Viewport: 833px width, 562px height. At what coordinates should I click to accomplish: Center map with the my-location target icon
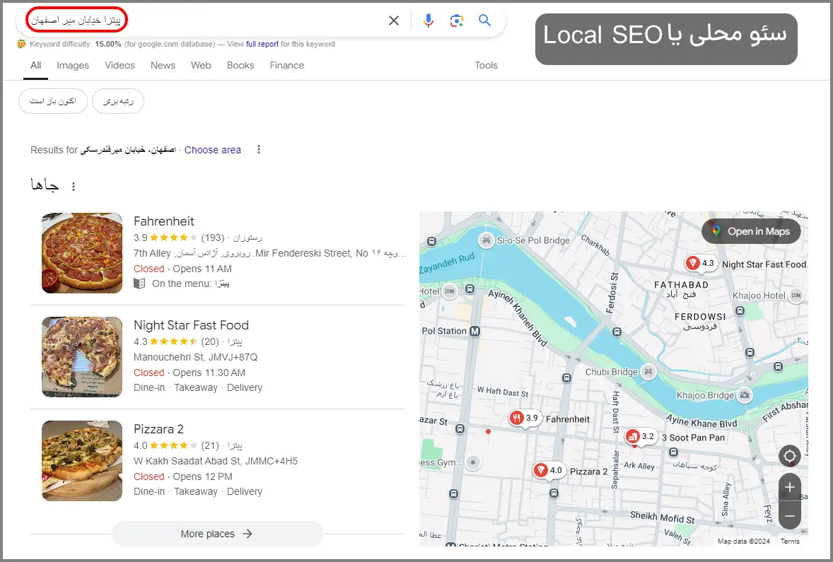[789, 456]
